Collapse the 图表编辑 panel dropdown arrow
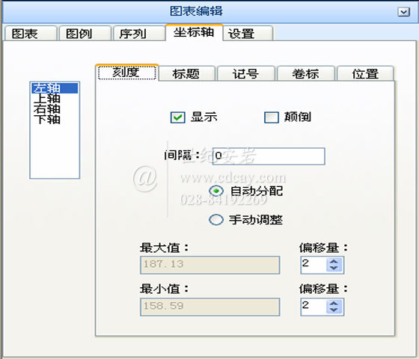Screen dimensions: 419x359 [403, 12]
